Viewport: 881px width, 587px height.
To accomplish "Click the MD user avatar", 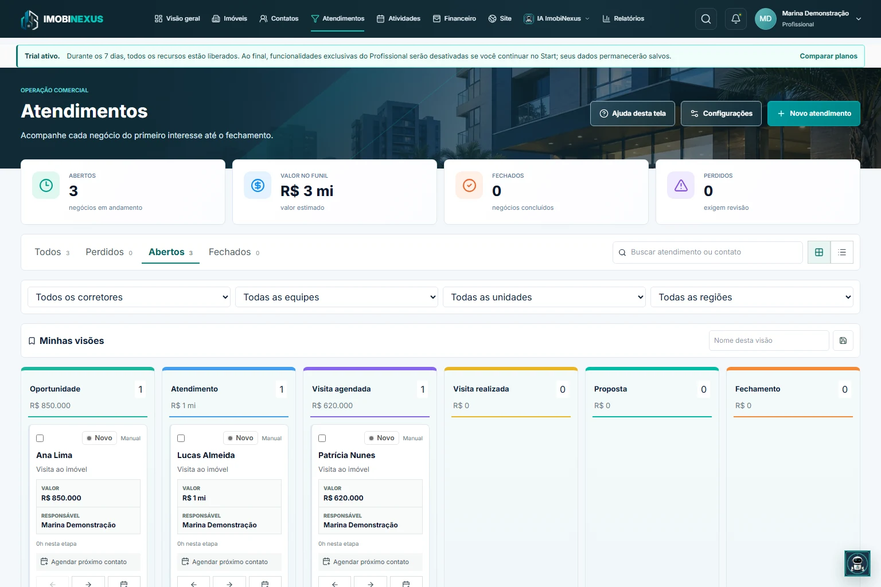I will point(765,19).
